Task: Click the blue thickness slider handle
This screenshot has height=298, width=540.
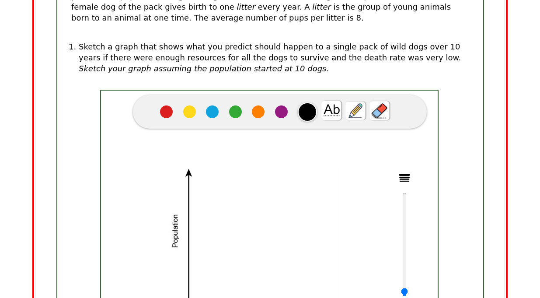Action: point(404,292)
